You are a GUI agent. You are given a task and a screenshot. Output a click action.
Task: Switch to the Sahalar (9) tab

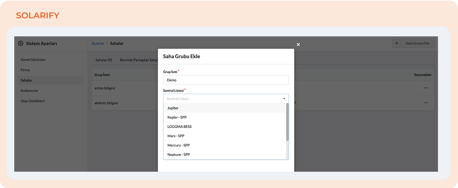[104, 60]
